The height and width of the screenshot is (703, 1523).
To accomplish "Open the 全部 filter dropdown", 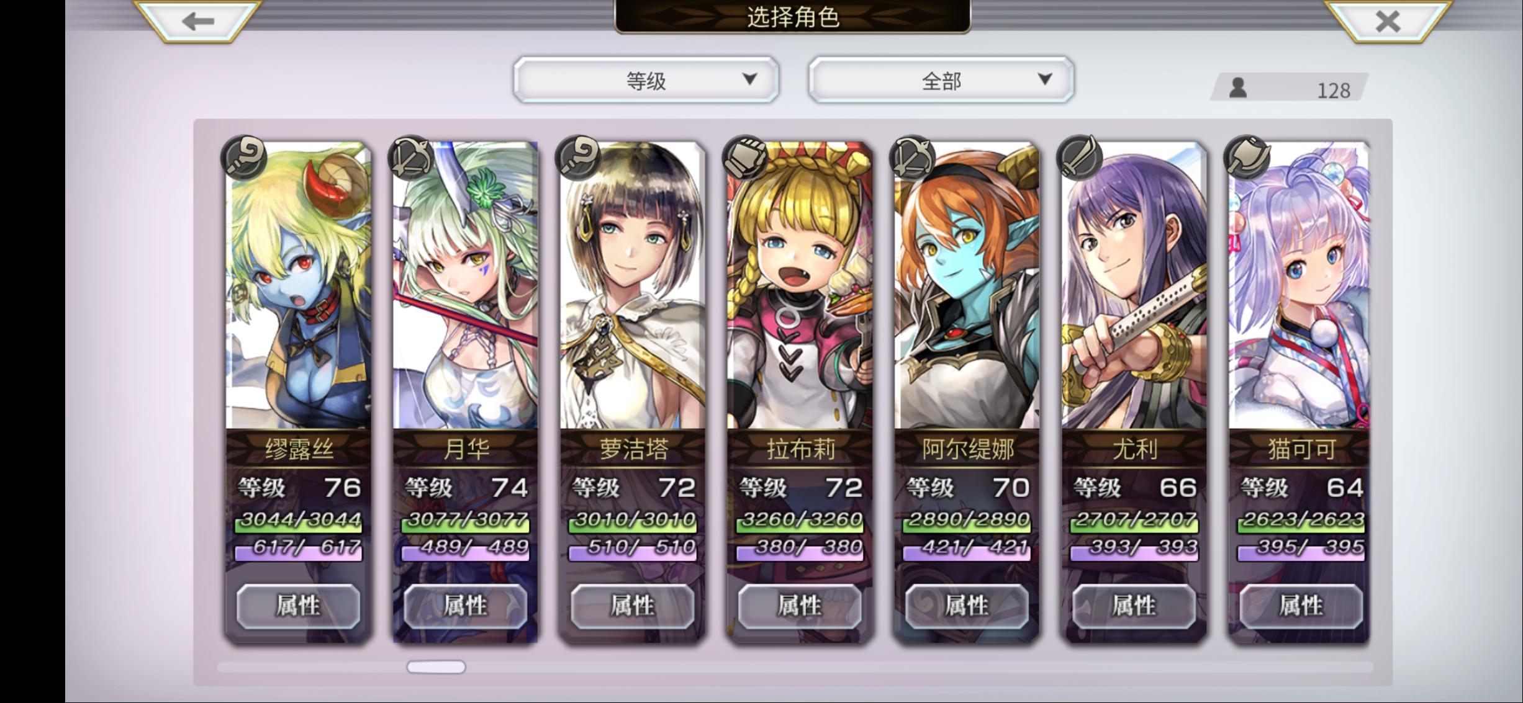I will [941, 80].
